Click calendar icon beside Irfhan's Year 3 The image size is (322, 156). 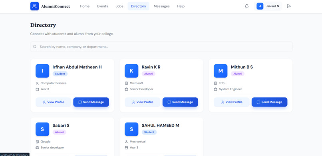(x=37, y=89)
